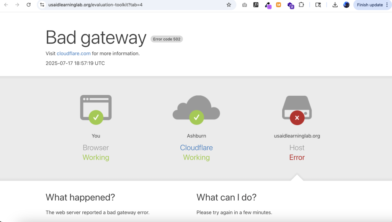Screen dimensions: 392x222
Task: Go back to the previous page
Action: 6,5
